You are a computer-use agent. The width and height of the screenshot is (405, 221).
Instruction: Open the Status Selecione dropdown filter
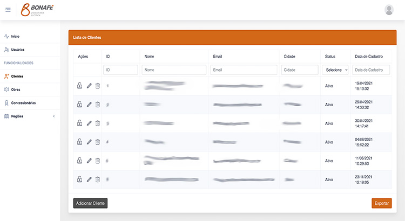point(335,70)
